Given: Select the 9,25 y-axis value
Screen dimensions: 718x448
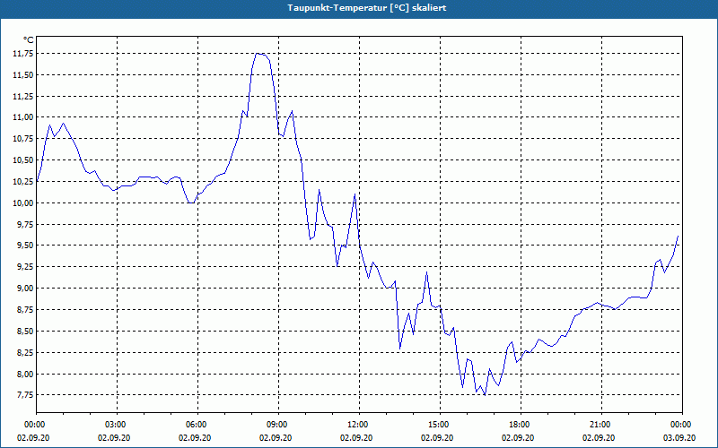Looking at the screenshot, I should (x=25, y=266).
